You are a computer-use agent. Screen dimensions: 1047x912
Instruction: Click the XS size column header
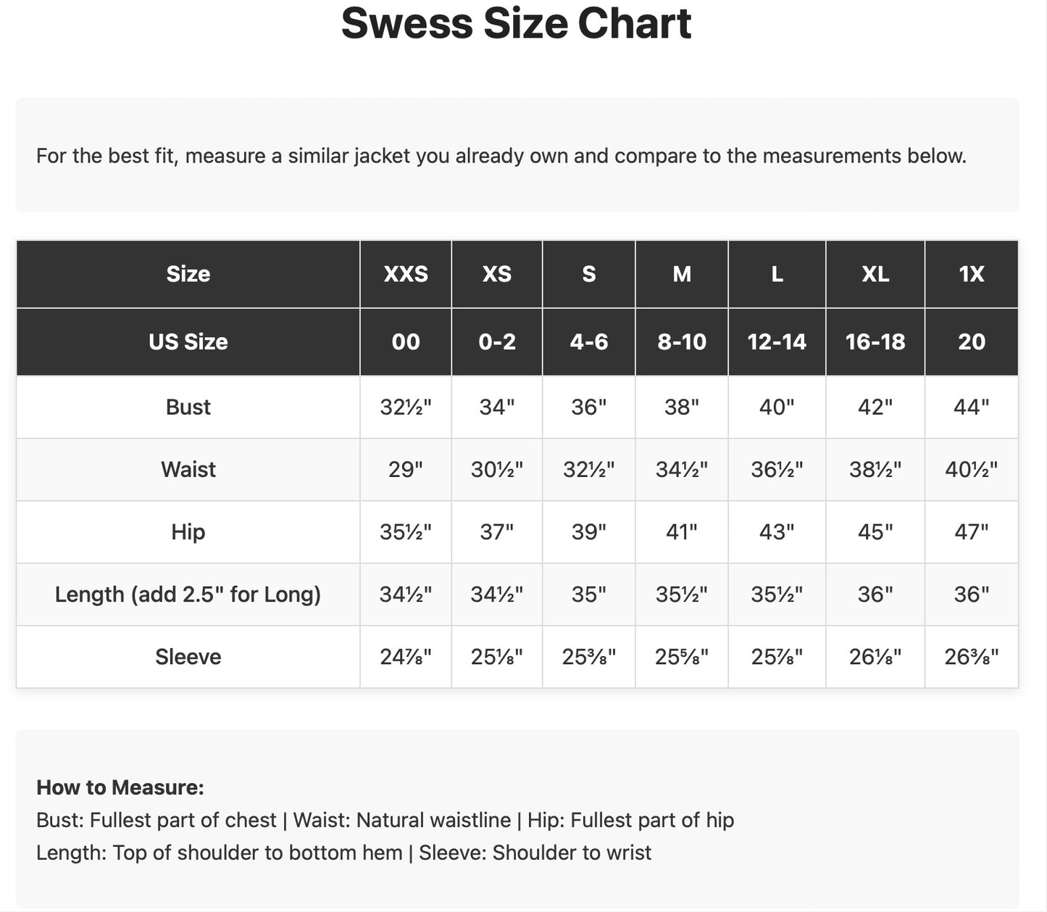tap(497, 274)
